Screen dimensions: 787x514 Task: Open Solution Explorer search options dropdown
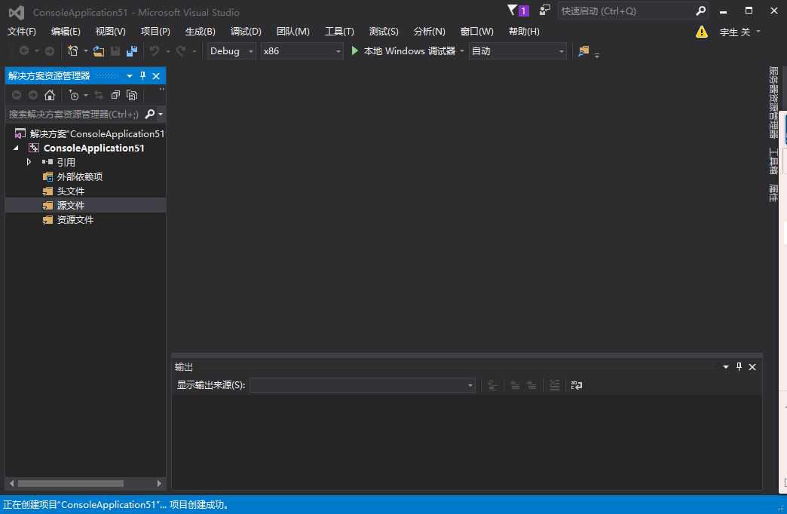click(x=161, y=114)
